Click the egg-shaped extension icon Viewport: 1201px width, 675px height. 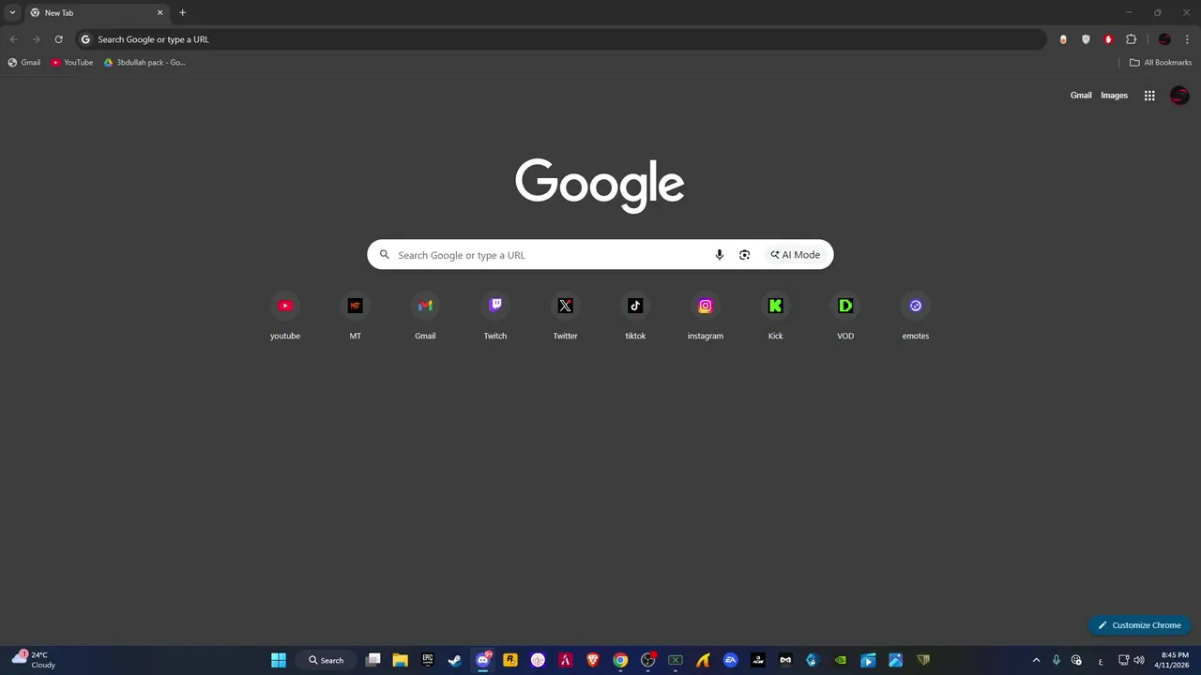tap(1063, 39)
